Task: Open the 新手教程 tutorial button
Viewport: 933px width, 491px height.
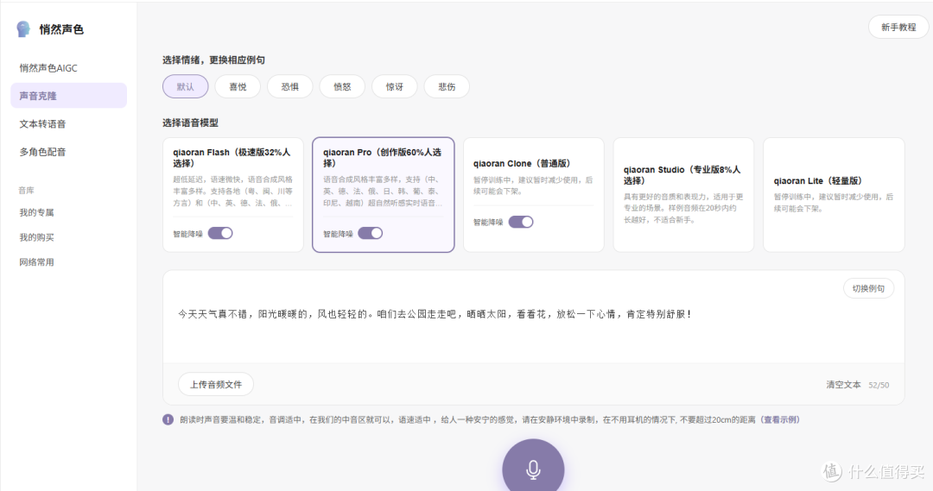Action: pyautogui.click(x=898, y=28)
